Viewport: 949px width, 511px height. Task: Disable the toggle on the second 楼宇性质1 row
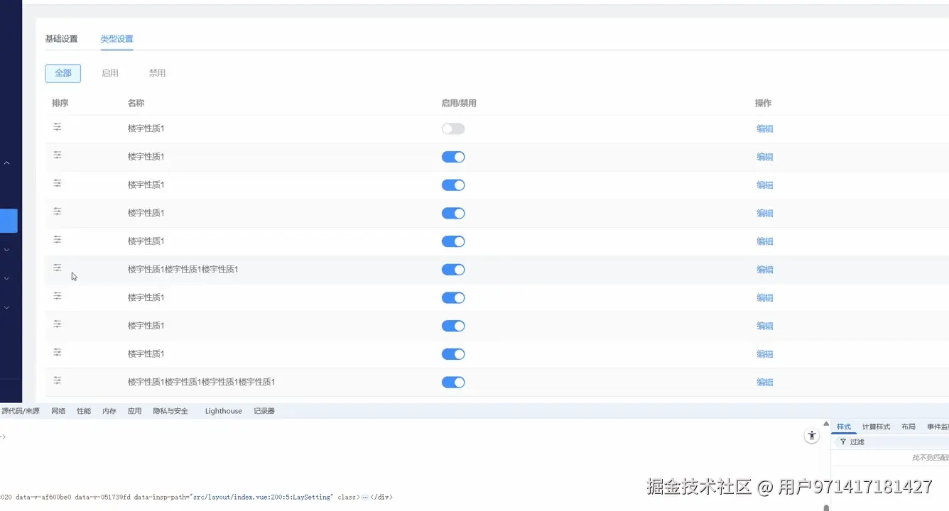pyautogui.click(x=452, y=157)
